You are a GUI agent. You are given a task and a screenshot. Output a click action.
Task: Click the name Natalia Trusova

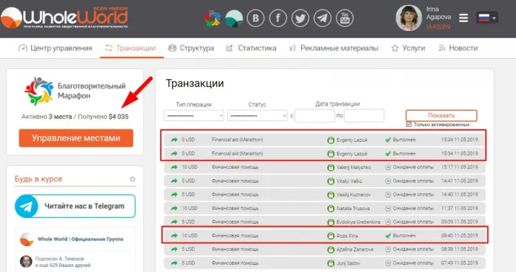pyautogui.click(x=353, y=209)
